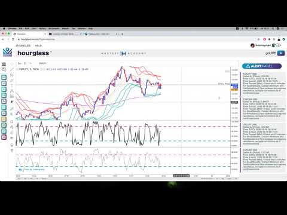Toggle the topmost teal strategy square

[x=4, y=77]
